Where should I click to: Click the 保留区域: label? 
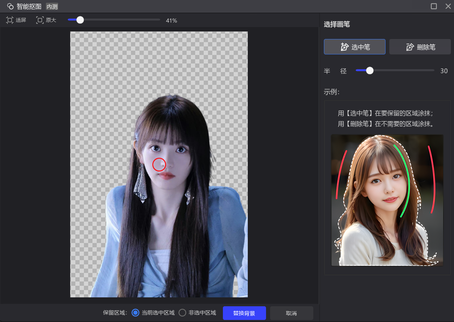pyautogui.click(x=115, y=313)
